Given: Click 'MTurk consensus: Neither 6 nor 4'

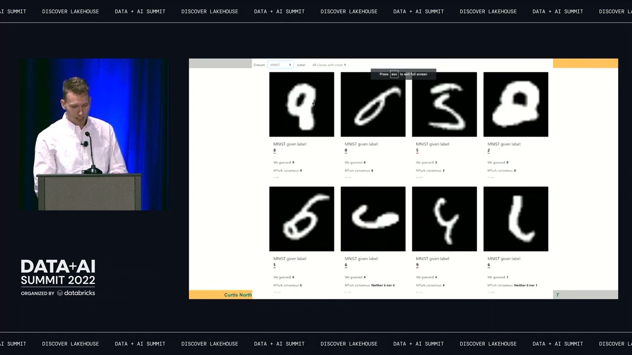Looking at the screenshot, I should point(370,285).
